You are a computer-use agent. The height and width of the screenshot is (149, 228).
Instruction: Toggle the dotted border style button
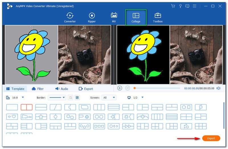click(x=70, y=98)
